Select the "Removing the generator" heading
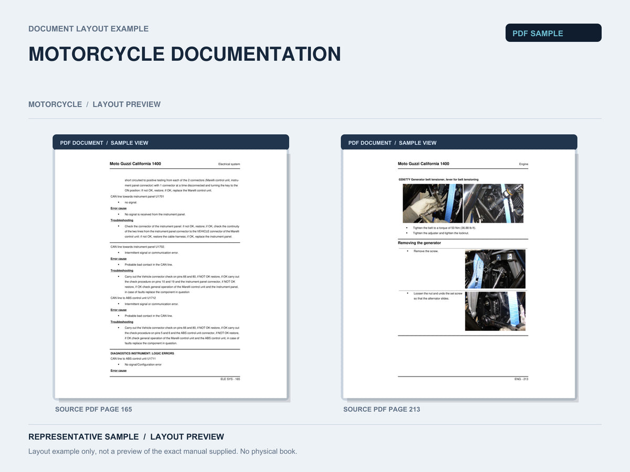 tap(419, 243)
